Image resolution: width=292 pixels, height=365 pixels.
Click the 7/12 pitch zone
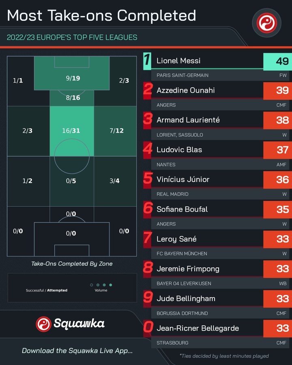(115, 131)
